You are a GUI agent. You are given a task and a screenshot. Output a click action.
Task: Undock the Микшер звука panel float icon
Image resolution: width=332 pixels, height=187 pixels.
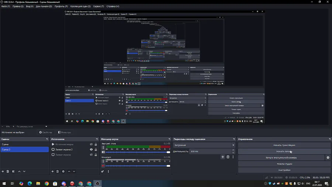click(169, 139)
